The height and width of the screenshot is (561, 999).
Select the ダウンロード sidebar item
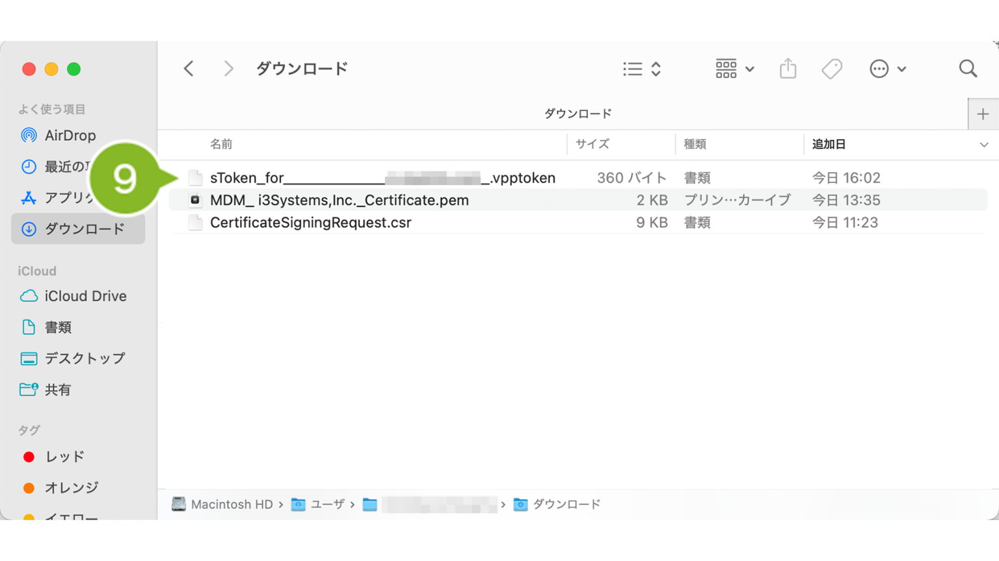coord(84,229)
